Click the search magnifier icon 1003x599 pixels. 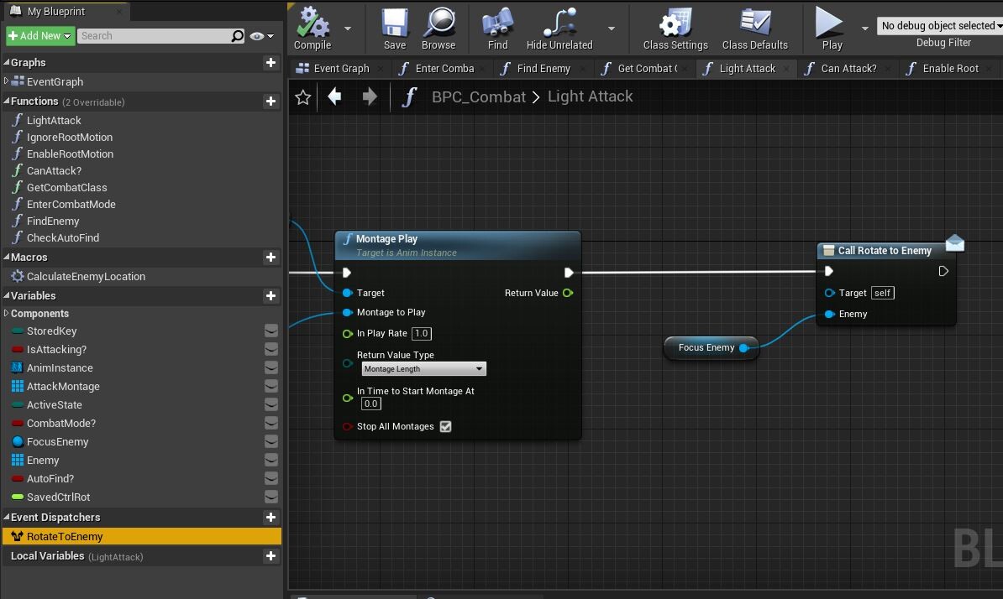238,36
